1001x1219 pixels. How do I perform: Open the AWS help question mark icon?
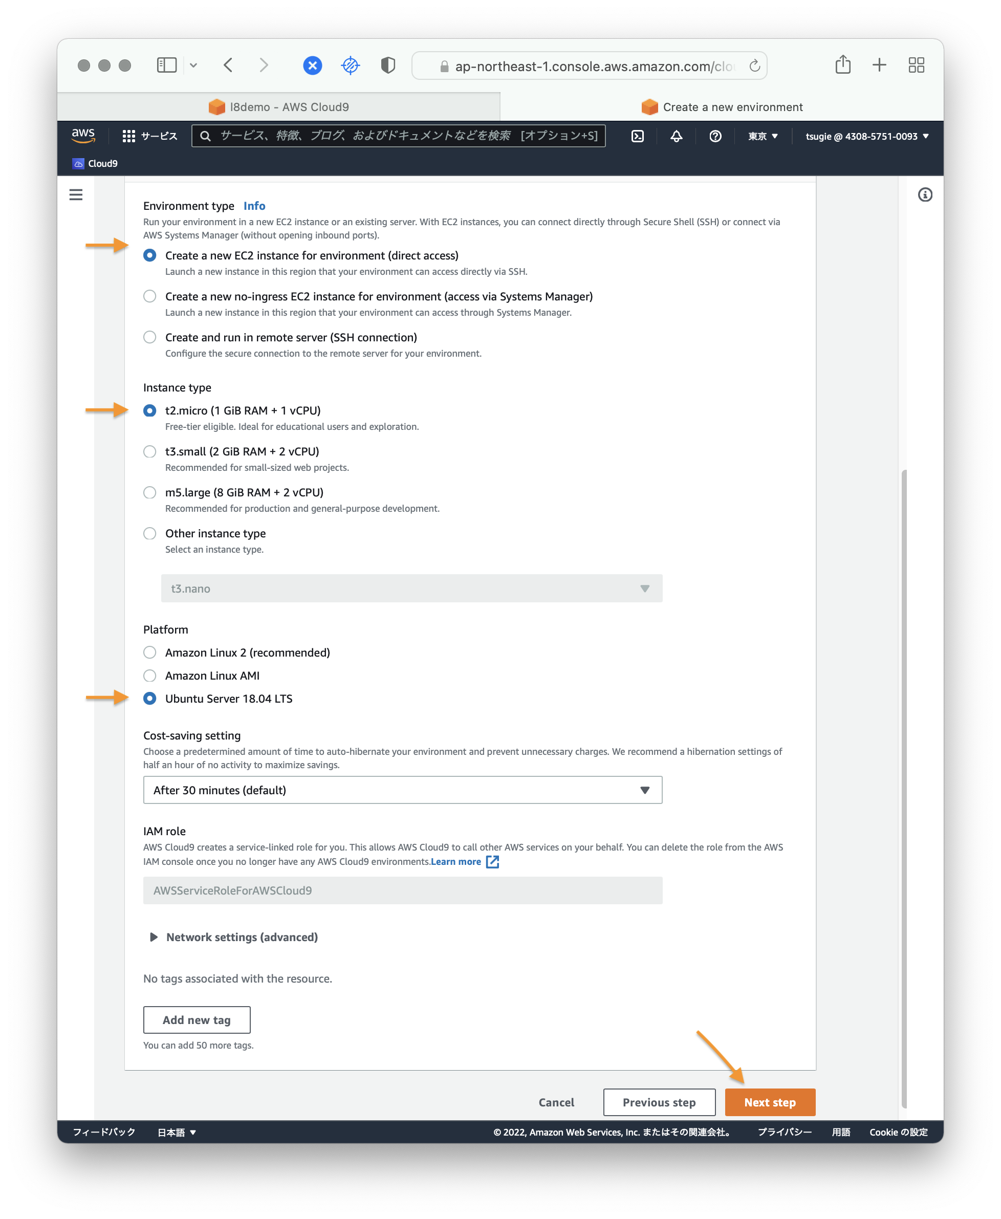pos(715,136)
